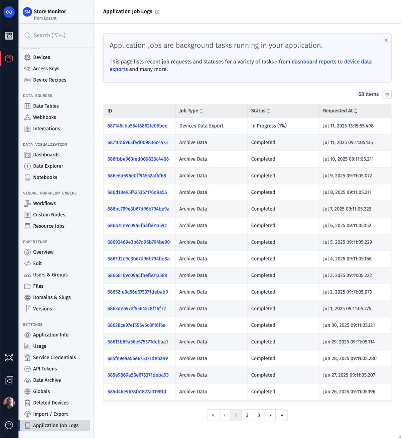
Task: Click the Store Monitor SM badge
Action: tap(27, 12)
